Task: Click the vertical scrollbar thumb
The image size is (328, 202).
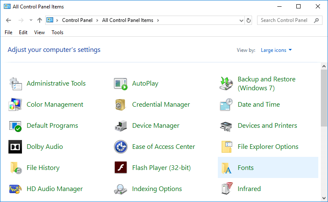Action: point(324,97)
